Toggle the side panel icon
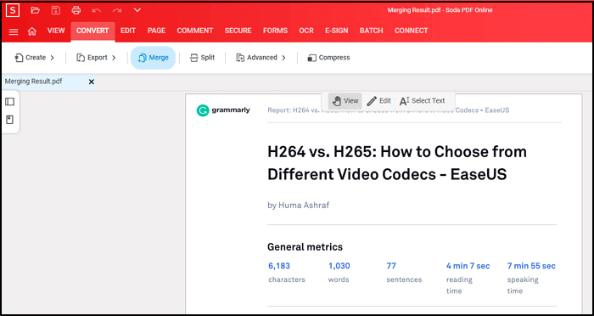This screenshot has width=594, height=316. (10, 102)
